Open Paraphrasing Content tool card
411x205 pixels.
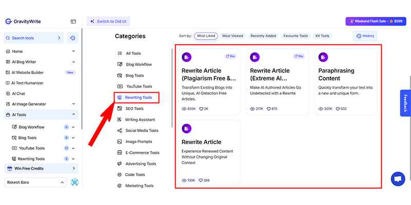(345, 81)
